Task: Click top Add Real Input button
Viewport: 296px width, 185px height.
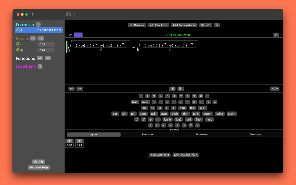Action: (x=158, y=25)
